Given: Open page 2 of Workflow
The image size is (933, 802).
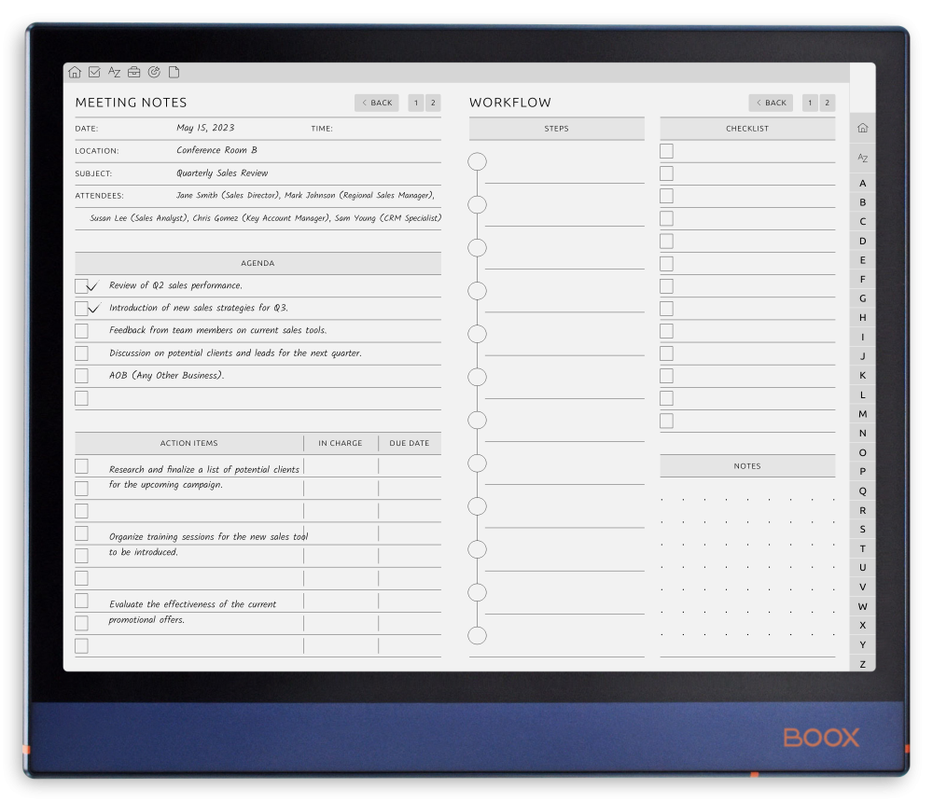Looking at the screenshot, I should click(827, 103).
